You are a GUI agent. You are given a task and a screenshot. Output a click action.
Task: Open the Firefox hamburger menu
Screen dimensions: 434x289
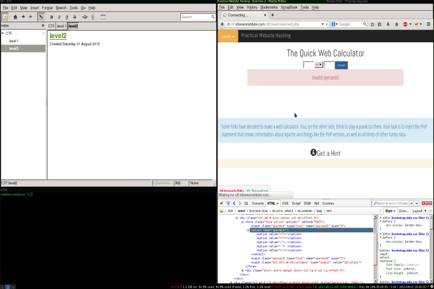coord(428,24)
